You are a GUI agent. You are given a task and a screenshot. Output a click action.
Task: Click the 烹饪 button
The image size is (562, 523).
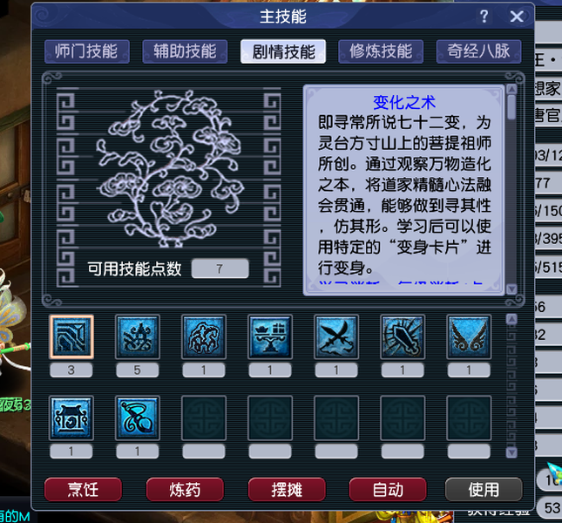(x=83, y=489)
